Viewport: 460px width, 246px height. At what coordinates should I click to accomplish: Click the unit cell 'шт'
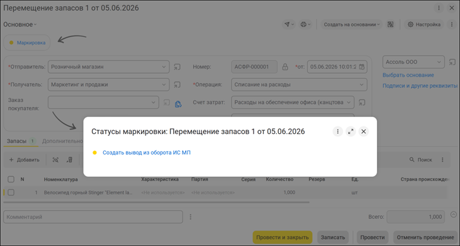[x=354, y=193]
